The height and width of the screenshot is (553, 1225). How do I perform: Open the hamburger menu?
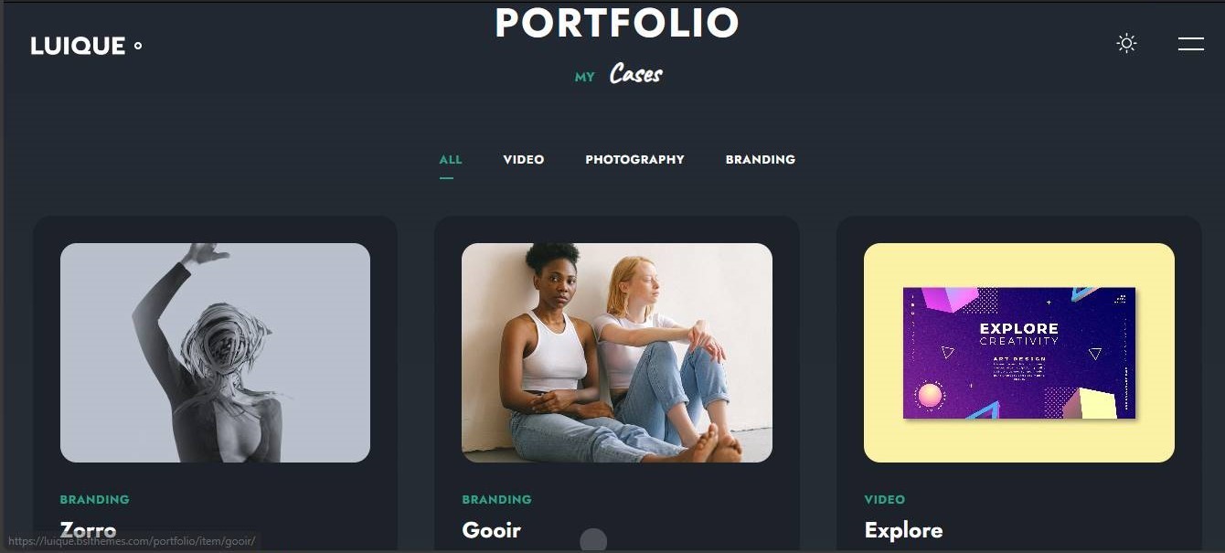(1190, 43)
